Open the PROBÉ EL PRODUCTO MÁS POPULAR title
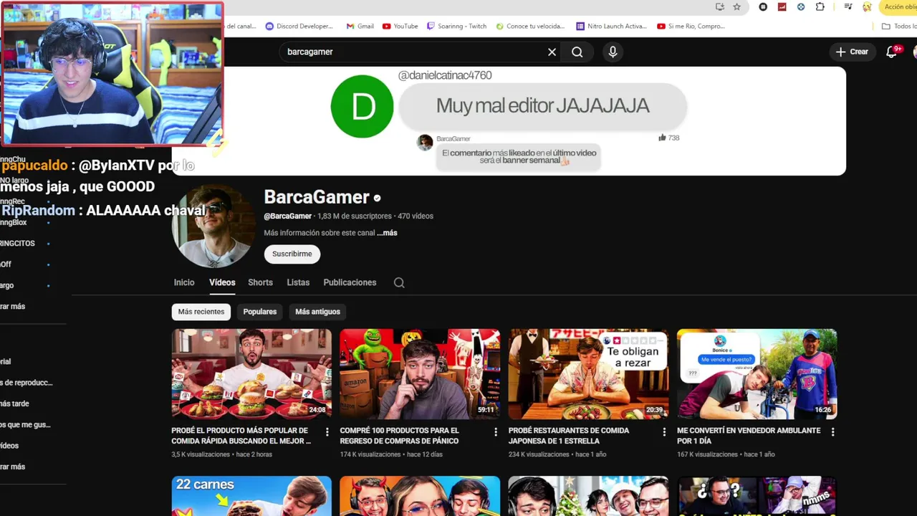Image resolution: width=917 pixels, height=516 pixels. pos(241,436)
